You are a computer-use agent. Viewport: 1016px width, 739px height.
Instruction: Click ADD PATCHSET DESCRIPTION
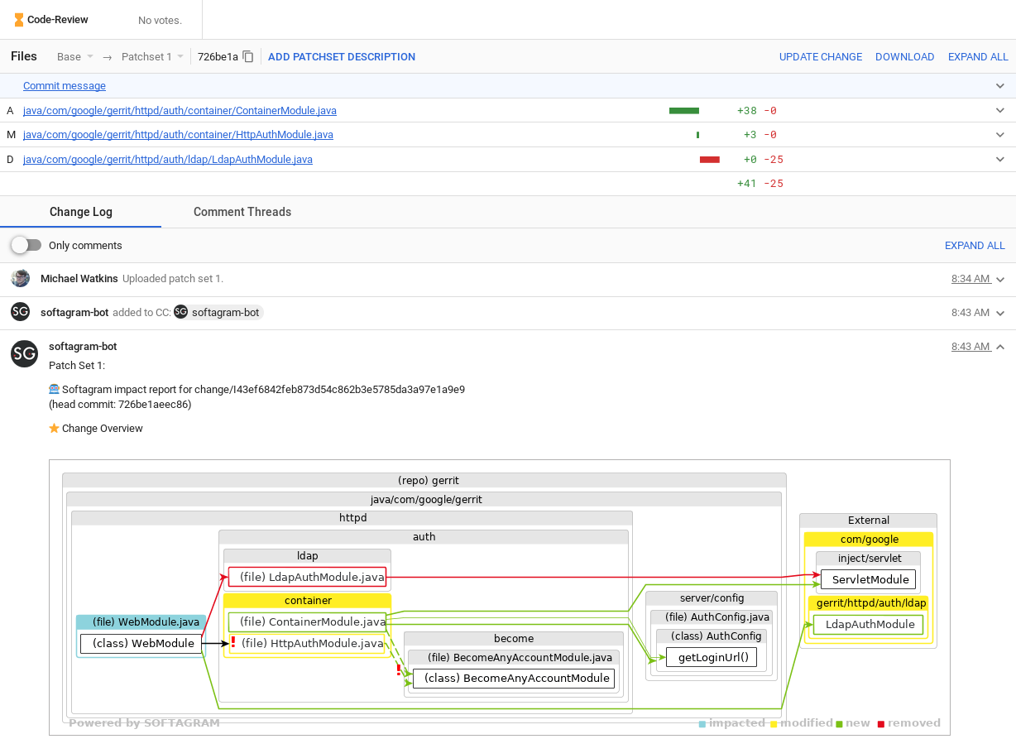[x=342, y=57]
